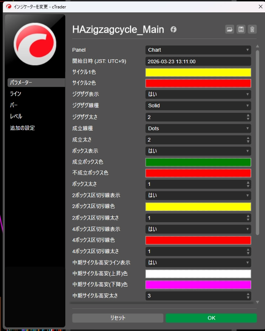This screenshot has width=265, height=331.
Task: Click the HAzigzagcycle_Main indicator title
Action: (x=118, y=30)
